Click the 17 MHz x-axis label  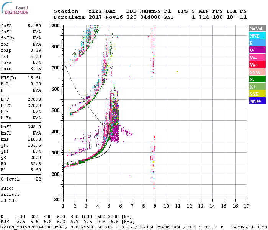[x=246, y=206]
